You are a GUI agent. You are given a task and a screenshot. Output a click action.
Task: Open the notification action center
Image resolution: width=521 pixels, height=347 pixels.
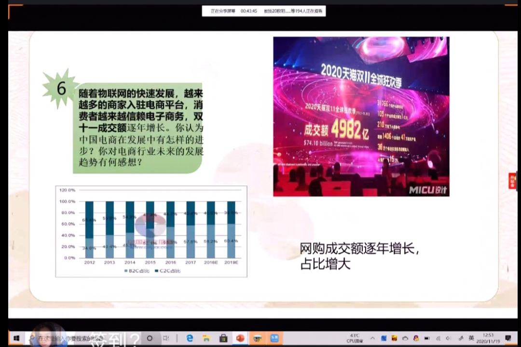pos(508,338)
